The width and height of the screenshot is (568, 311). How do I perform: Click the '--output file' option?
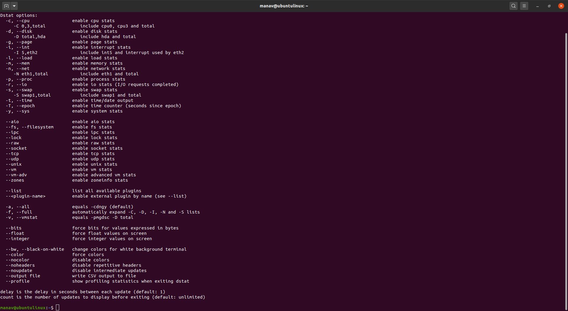pos(23,276)
